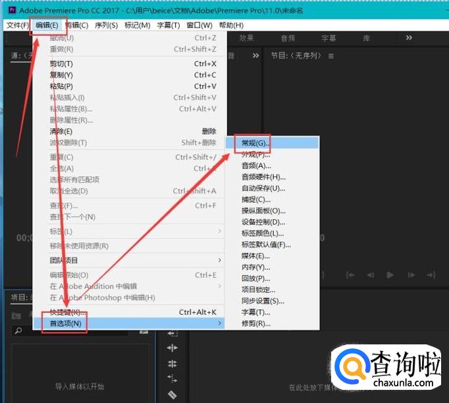Choose 粘贴(P) from the Edit menu
Viewport: 449px width, 403px height.
point(130,86)
